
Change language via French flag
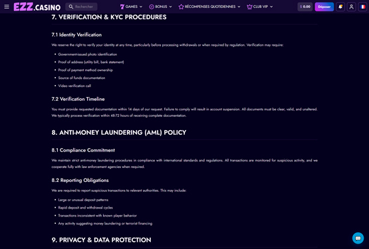tap(362, 7)
